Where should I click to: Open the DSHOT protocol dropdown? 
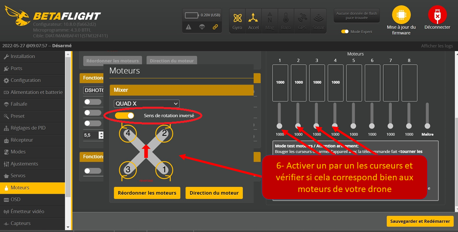93,90
